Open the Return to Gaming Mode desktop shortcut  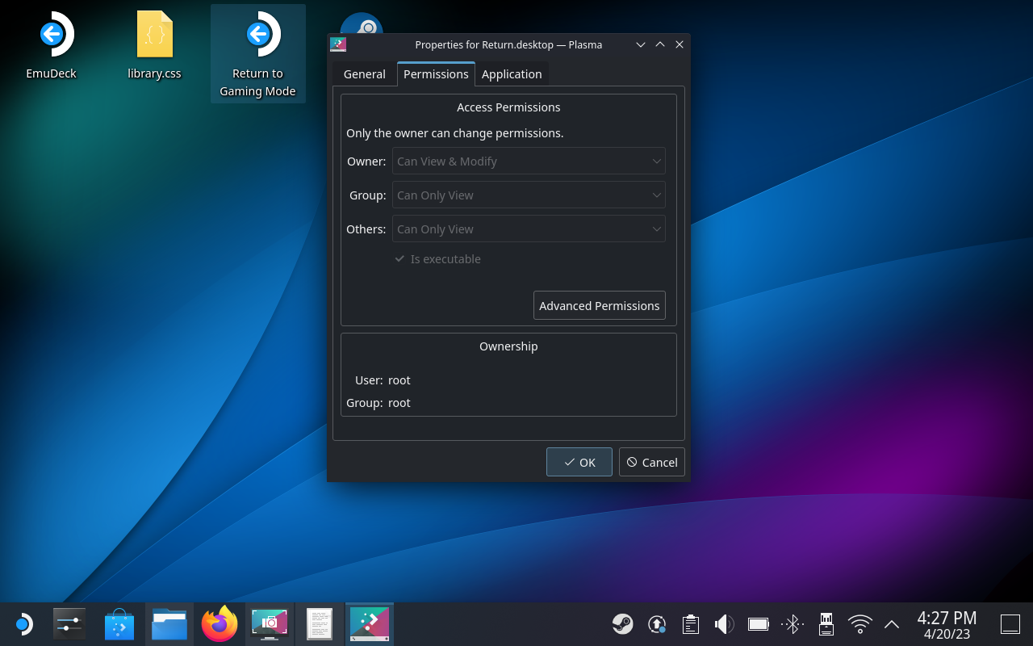[257, 53]
